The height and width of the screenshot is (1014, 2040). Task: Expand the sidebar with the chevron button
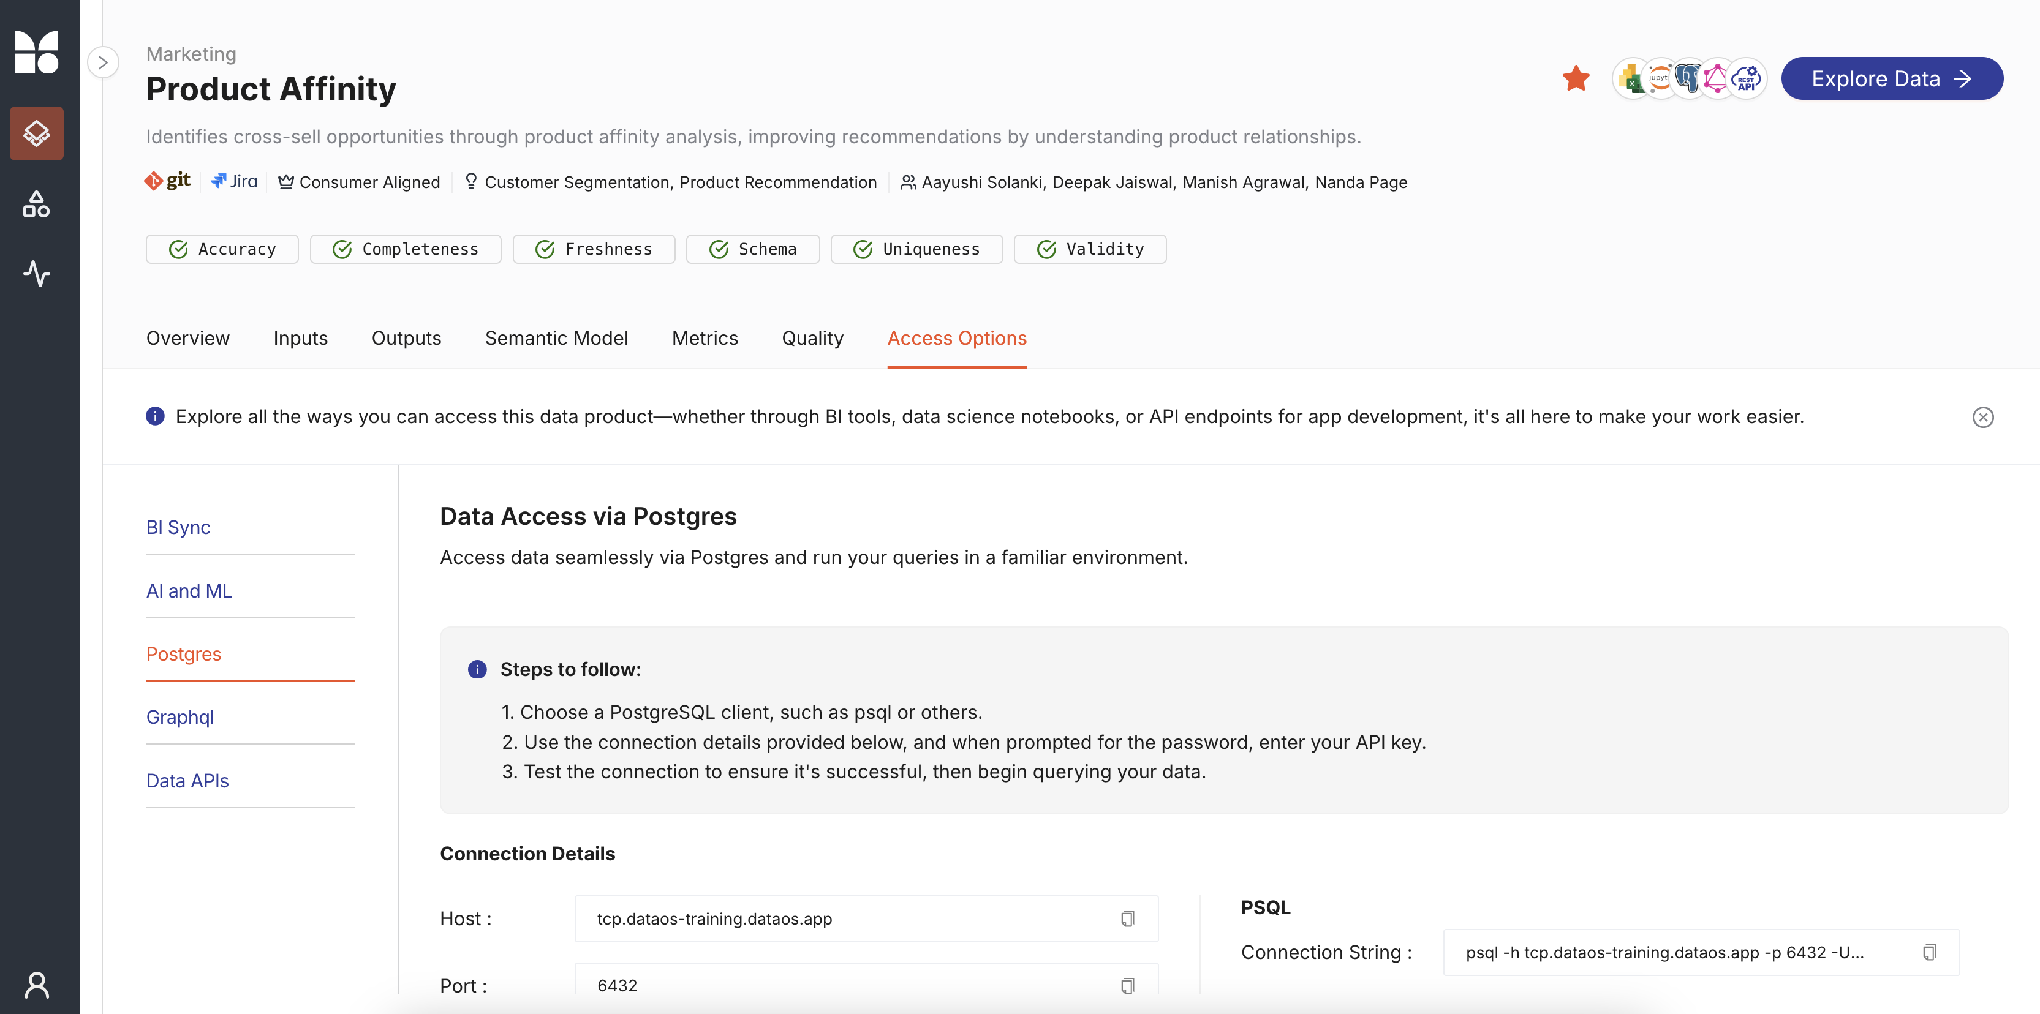click(103, 62)
